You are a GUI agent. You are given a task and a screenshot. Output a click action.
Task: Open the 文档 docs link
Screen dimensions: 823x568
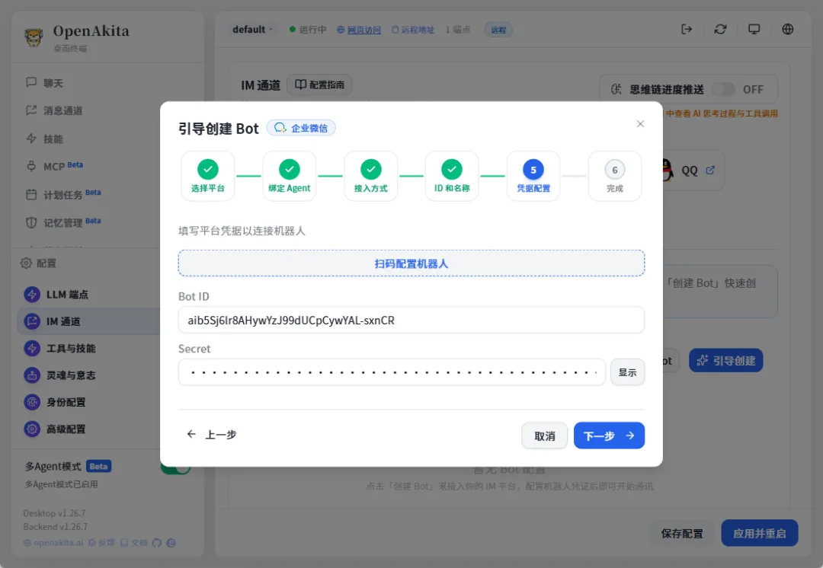(x=134, y=543)
